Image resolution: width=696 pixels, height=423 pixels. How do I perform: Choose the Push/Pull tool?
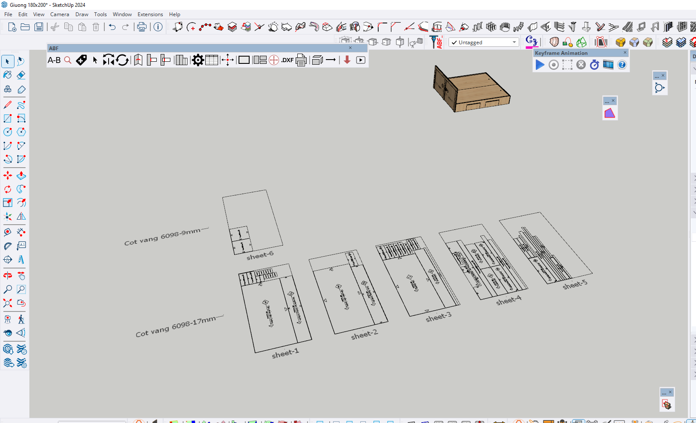21,175
